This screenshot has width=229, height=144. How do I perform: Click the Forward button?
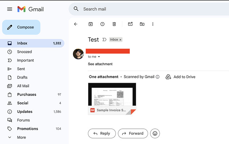133,133
